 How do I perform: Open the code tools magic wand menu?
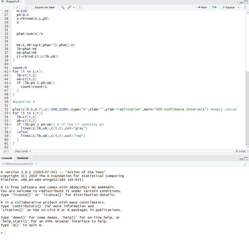pos(70,7)
